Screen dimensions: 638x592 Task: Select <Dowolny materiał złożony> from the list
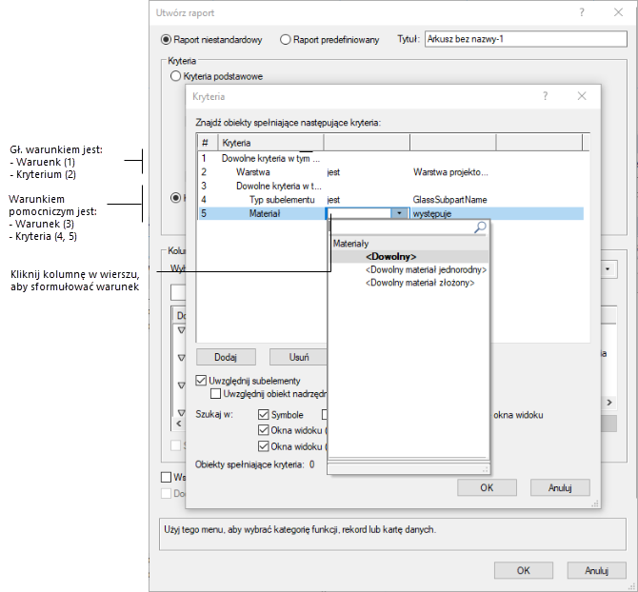pos(419,285)
